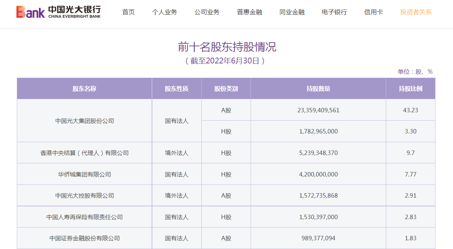453x249 pixels.
Task: Click the 持股比例 column header
Action: [x=411, y=89]
